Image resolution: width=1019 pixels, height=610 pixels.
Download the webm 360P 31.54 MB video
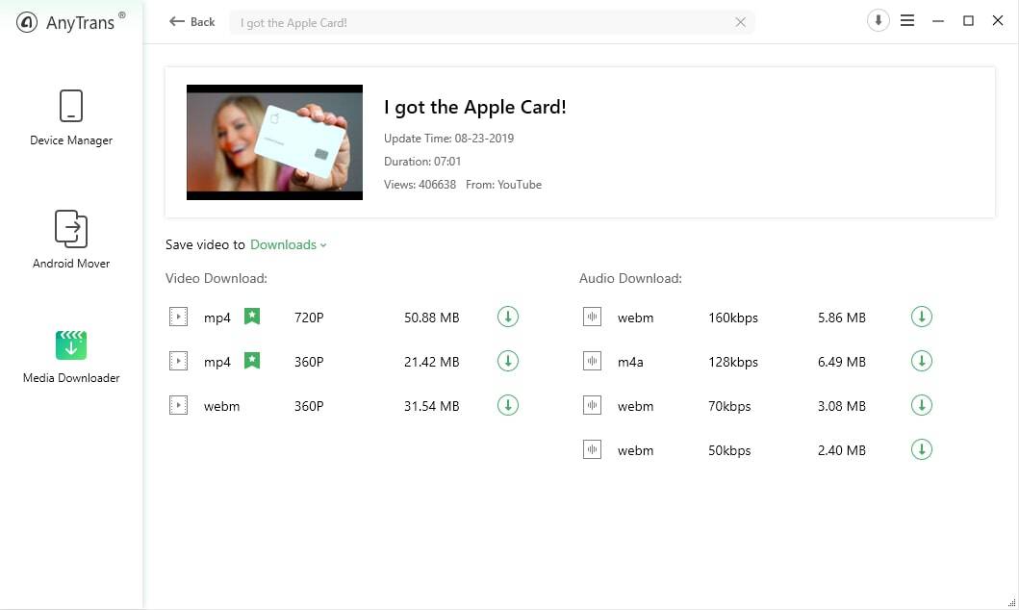tap(507, 405)
